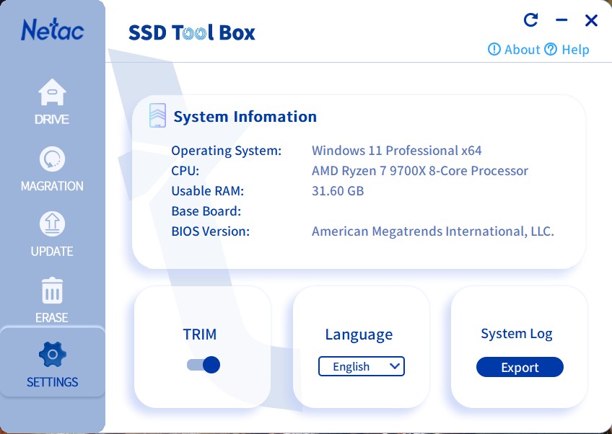The height and width of the screenshot is (434, 612).
Task: Open the ERASE trash can icon
Action: [x=52, y=290]
